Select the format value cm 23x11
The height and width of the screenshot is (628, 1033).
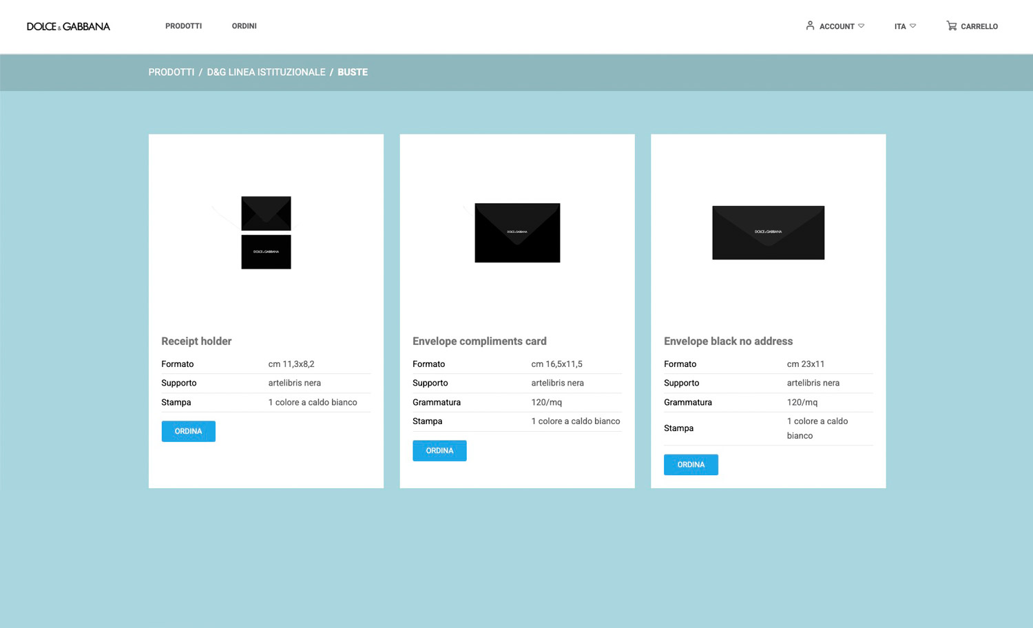tap(806, 364)
